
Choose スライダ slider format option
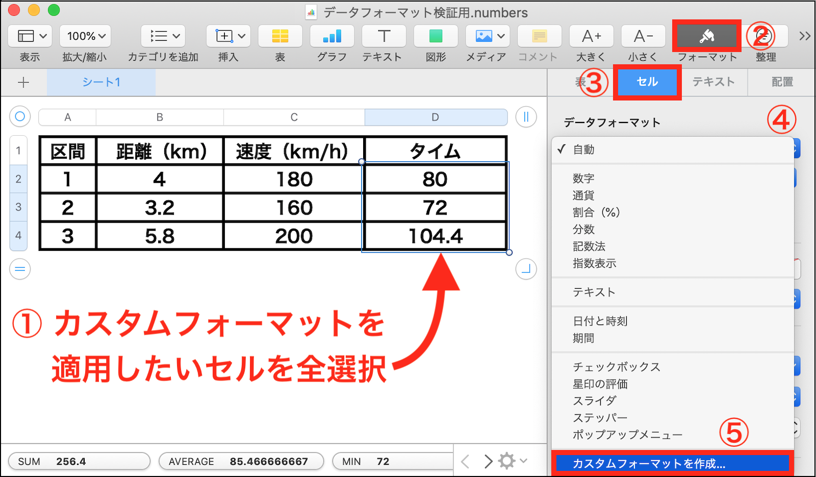[594, 401]
